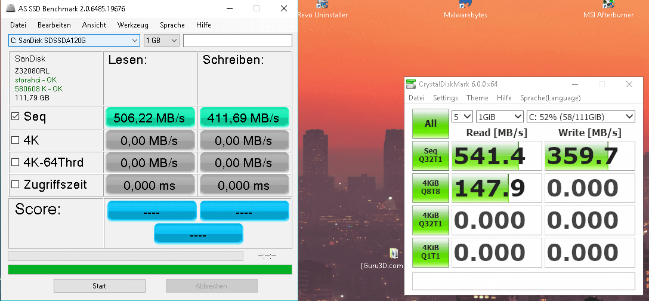Viewport: 649px width, 301px height.
Task: Run all tests with the All button
Action: (x=431, y=124)
